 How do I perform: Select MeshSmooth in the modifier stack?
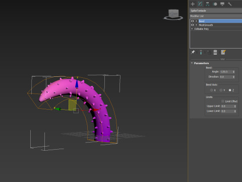[206, 25]
